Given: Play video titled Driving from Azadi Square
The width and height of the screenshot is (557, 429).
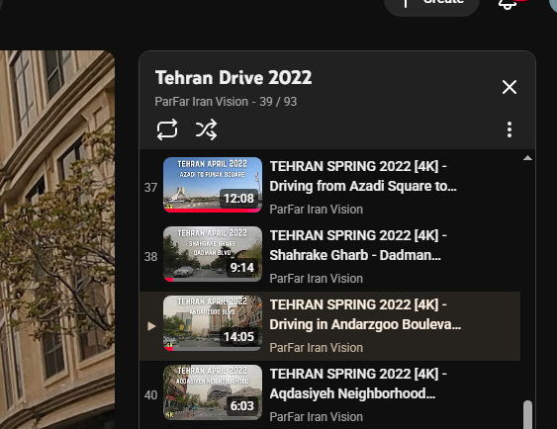Looking at the screenshot, I should point(363,176).
